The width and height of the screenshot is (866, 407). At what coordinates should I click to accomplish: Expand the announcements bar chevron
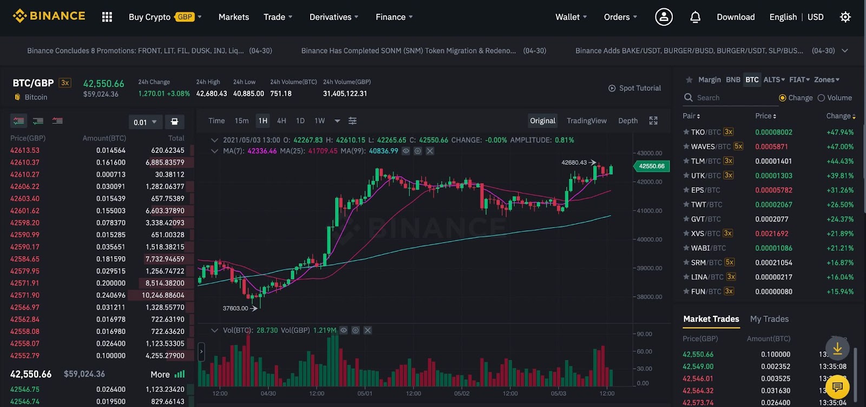click(845, 51)
